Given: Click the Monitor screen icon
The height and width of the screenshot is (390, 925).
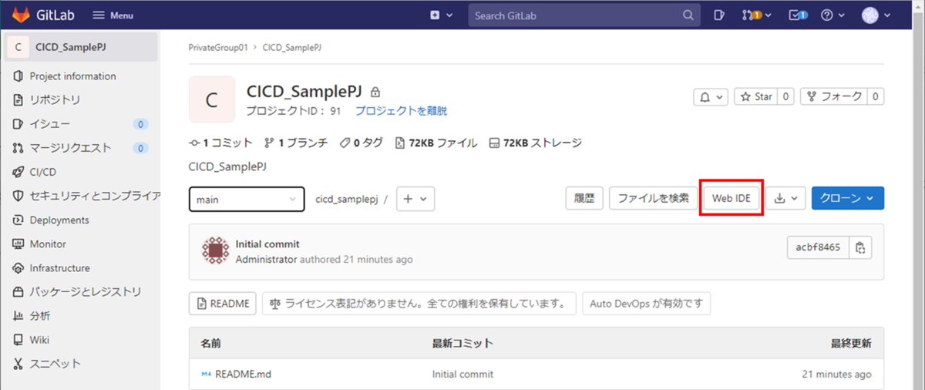Looking at the screenshot, I should pos(18,244).
